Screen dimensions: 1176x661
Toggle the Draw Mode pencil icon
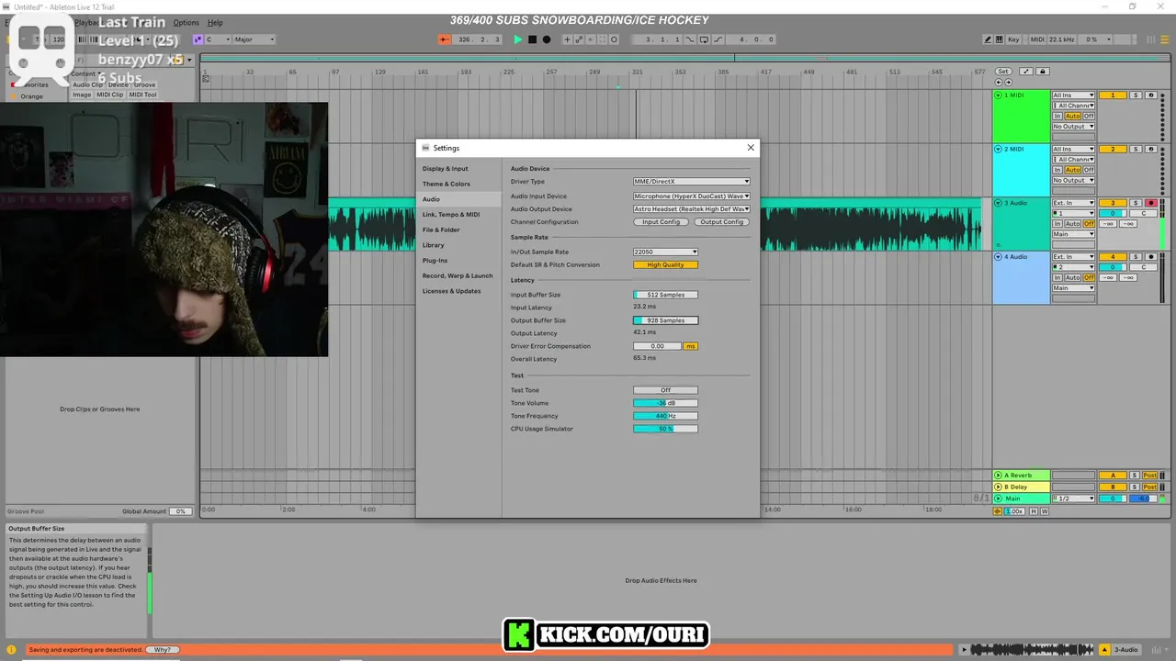coord(988,39)
